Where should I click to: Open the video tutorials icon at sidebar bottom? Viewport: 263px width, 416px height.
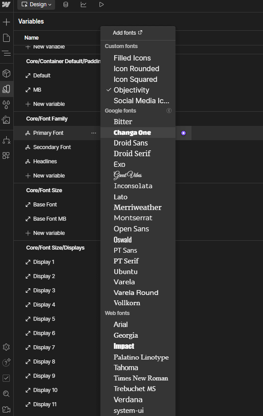pos(6,409)
